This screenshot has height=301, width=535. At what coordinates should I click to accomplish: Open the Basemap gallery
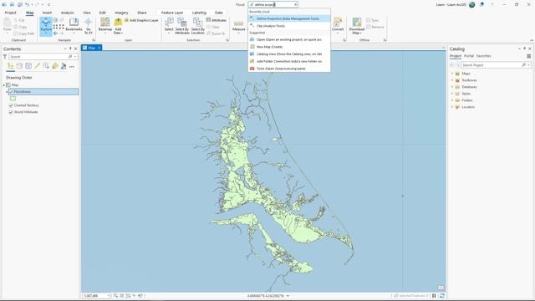[x=105, y=26]
